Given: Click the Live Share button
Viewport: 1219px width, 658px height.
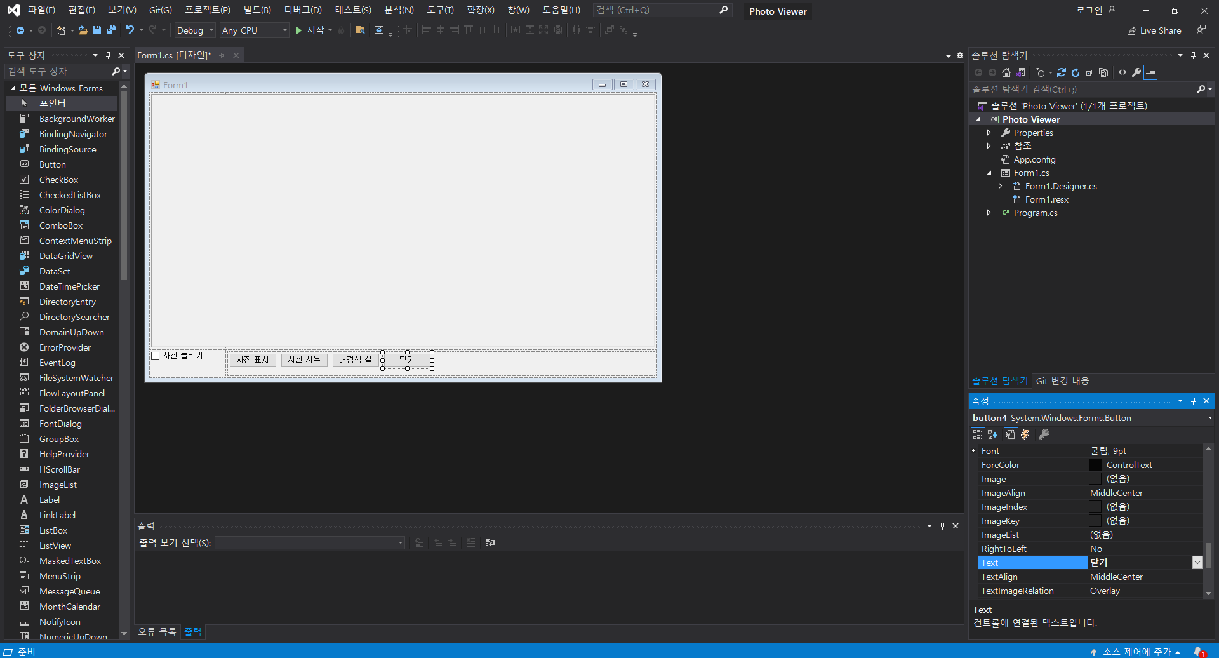Looking at the screenshot, I should 1154,30.
